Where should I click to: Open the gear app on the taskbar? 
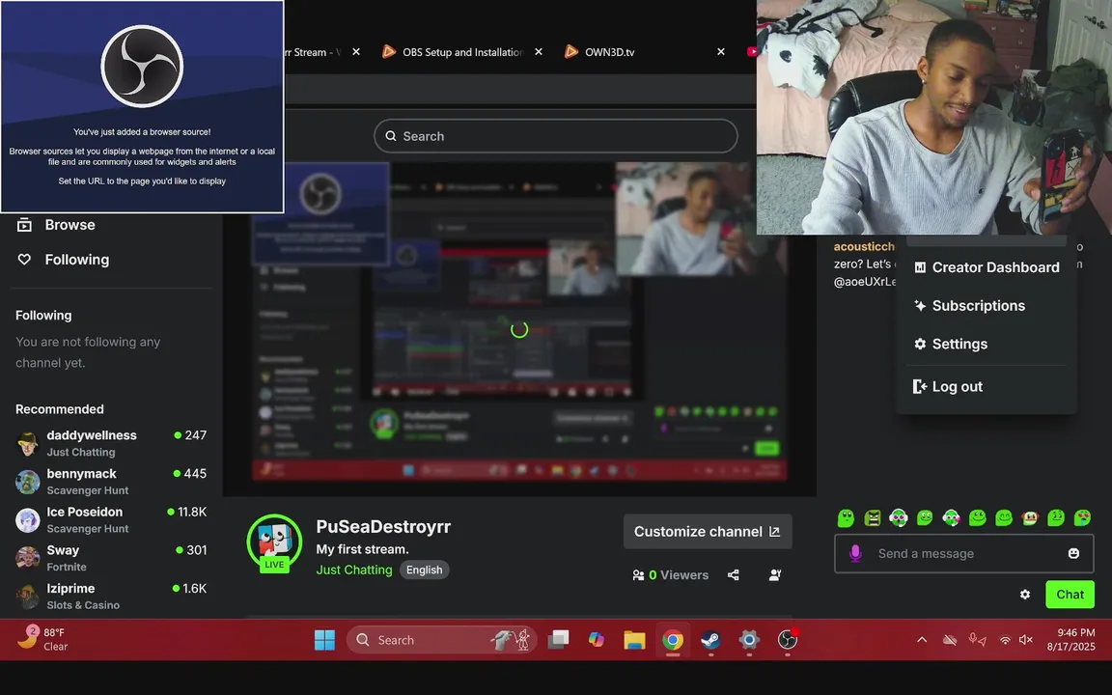coord(749,640)
